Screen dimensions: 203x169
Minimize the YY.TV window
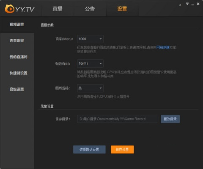tap(192, 4)
